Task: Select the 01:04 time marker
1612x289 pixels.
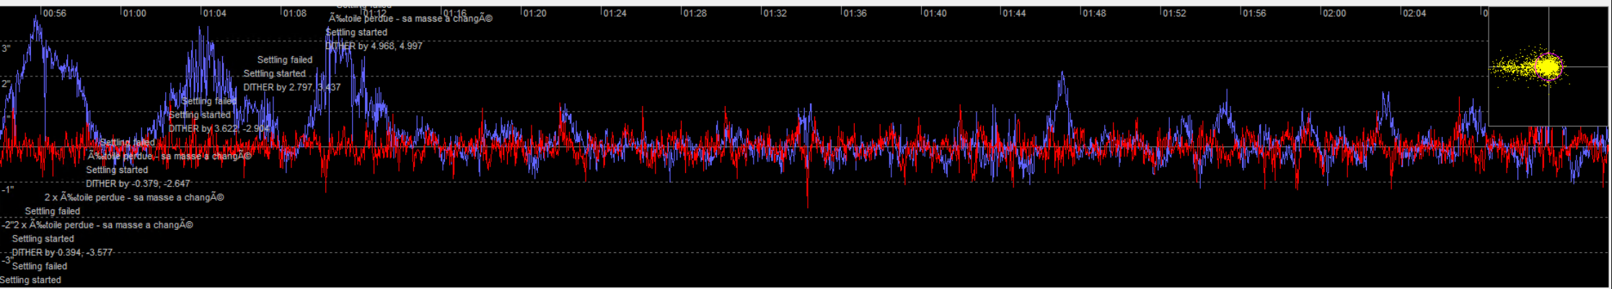Action: pyautogui.click(x=215, y=13)
